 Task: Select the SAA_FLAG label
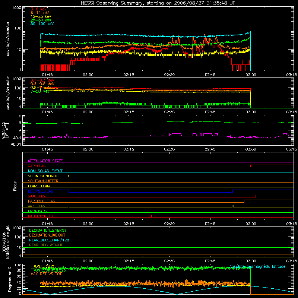pyautogui.click(x=37, y=196)
